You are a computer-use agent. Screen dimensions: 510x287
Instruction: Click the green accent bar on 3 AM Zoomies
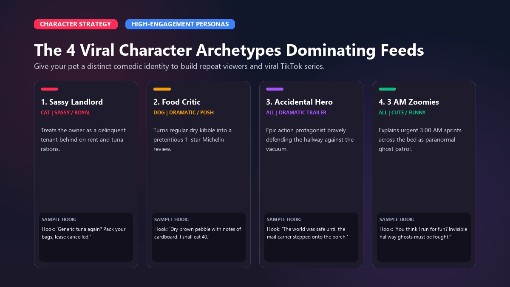[387, 89]
